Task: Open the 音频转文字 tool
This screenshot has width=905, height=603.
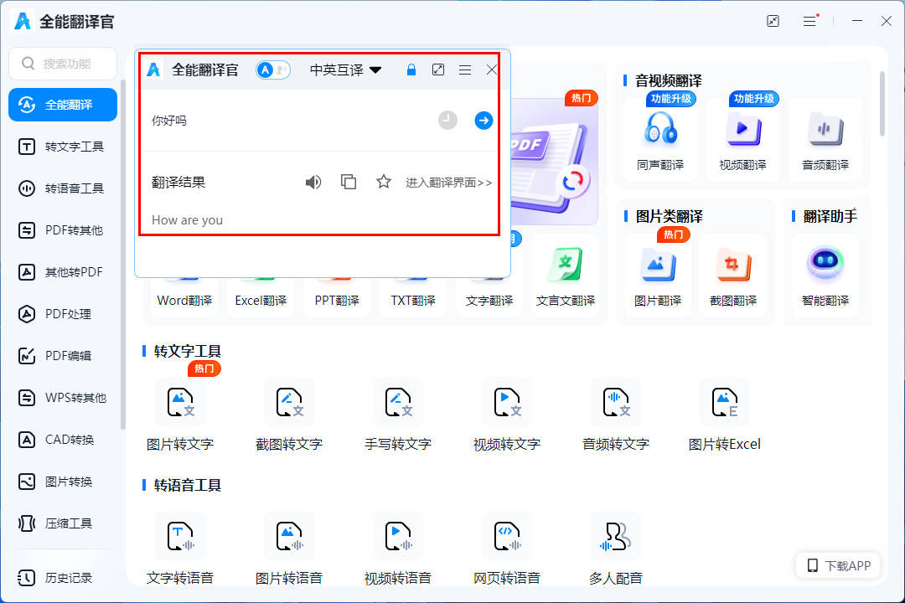Action: [x=616, y=415]
